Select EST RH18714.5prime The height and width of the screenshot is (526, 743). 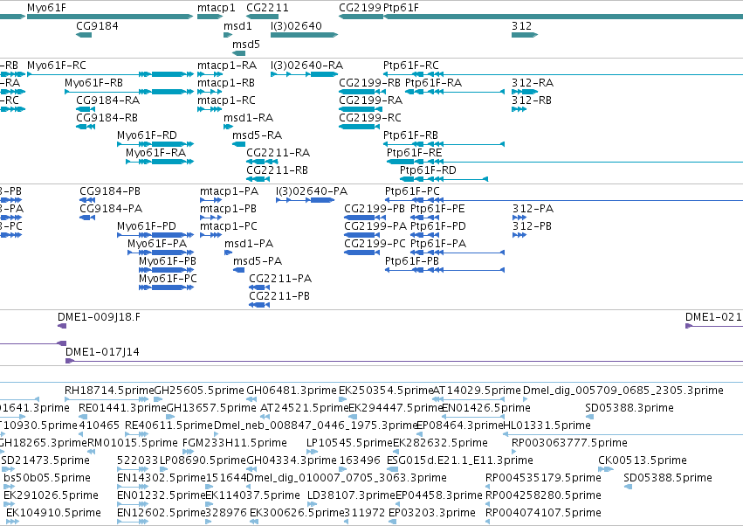point(109,391)
